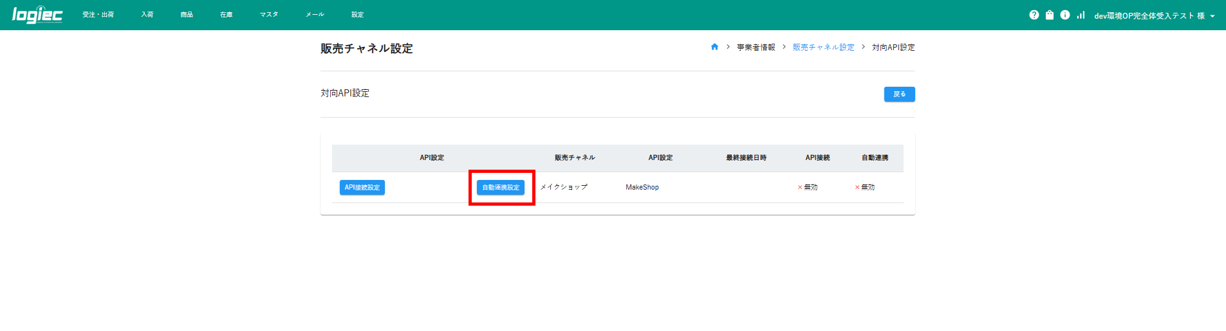Expand the dev環境OP完全体受入テスト user dropdown

click(x=1154, y=16)
